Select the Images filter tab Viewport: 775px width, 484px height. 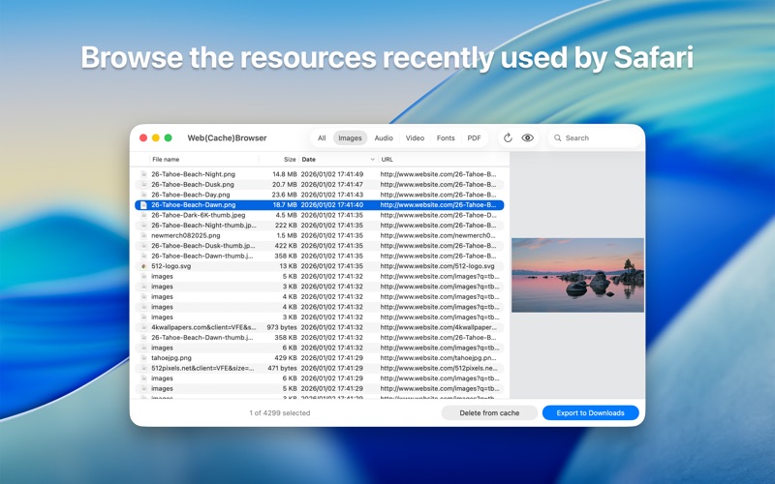point(350,137)
